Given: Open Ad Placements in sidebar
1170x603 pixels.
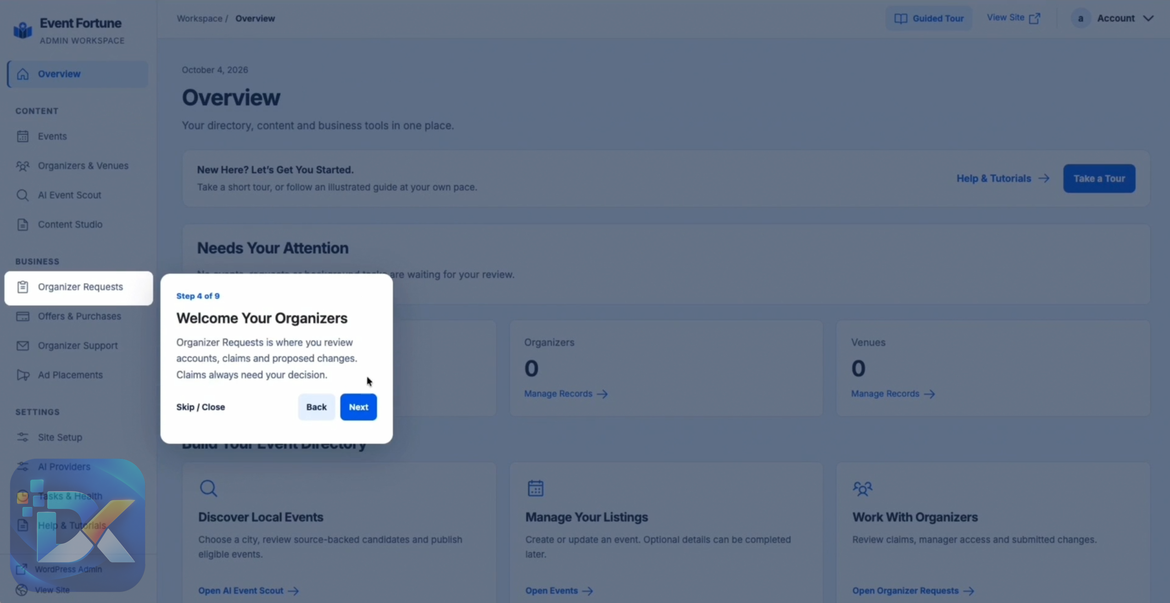Looking at the screenshot, I should [78, 375].
